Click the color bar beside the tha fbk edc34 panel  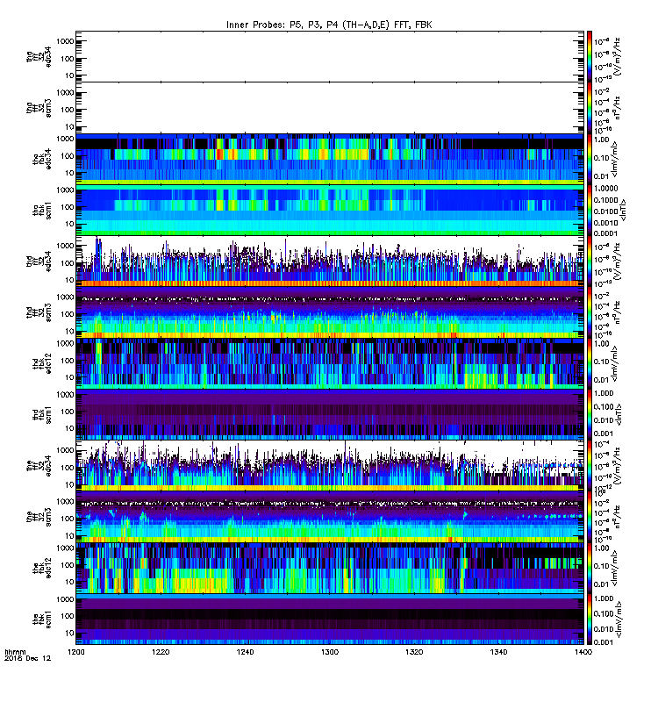point(590,159)
